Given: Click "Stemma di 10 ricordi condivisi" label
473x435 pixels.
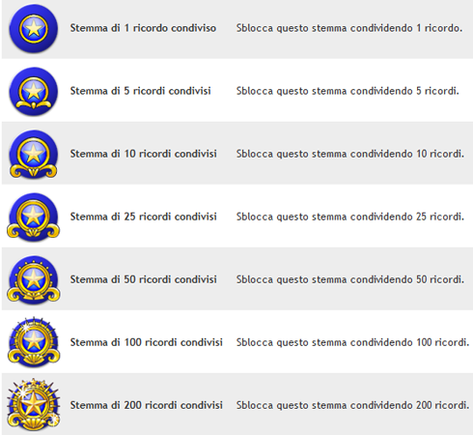Looking at the screenshot, I should [144, 154].
